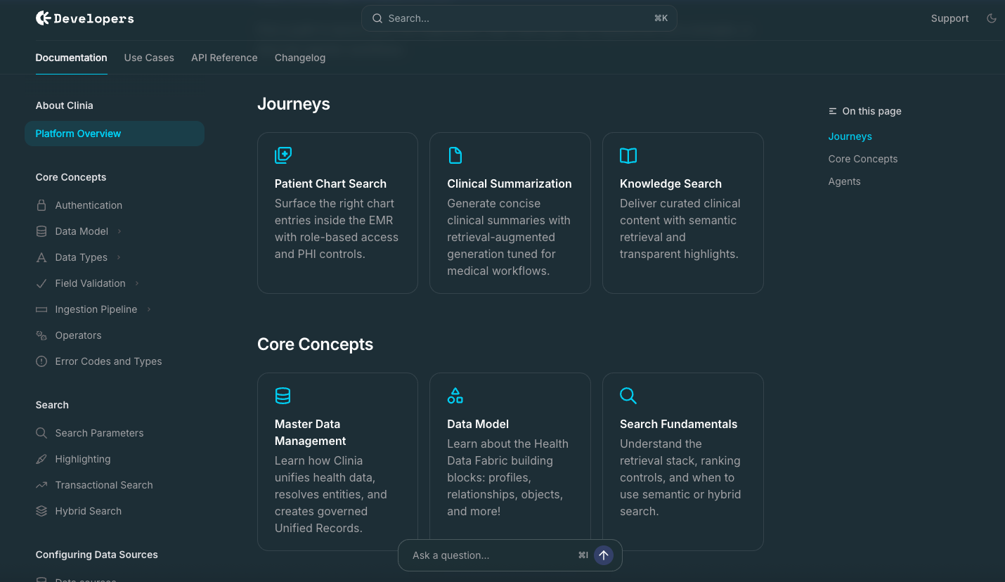Click the Error Codes and Types clock icon
This screenshot has height=582, width=1005.
41,361
